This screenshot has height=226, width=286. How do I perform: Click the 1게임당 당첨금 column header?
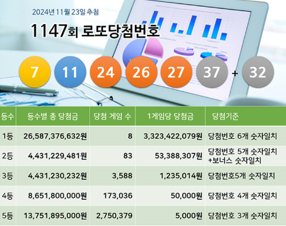point(170,116)
